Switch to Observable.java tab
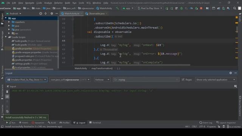Viewport: 242px width, 136px height. click(96, 14)
